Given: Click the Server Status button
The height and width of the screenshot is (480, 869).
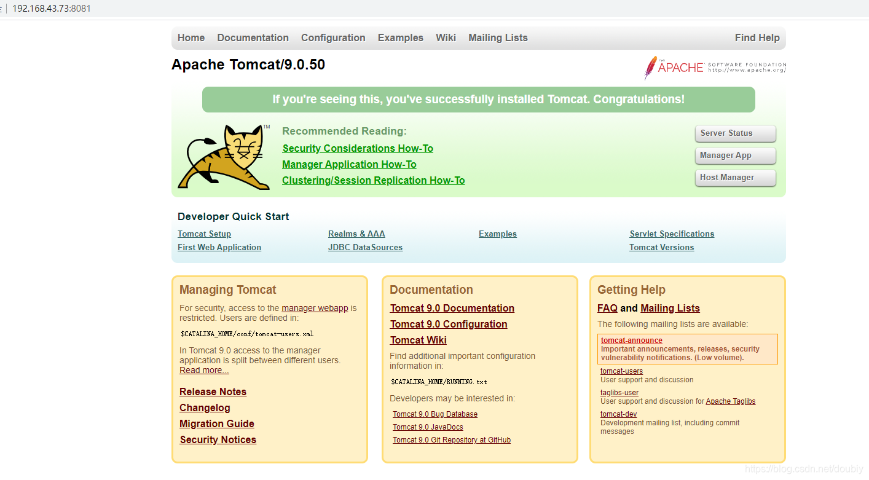Looking at the screenshot, I should click(x=736, y=133).
